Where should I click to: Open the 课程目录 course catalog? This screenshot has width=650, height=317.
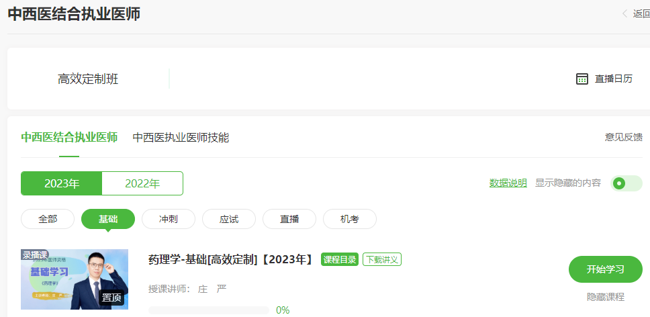[340, 259]
